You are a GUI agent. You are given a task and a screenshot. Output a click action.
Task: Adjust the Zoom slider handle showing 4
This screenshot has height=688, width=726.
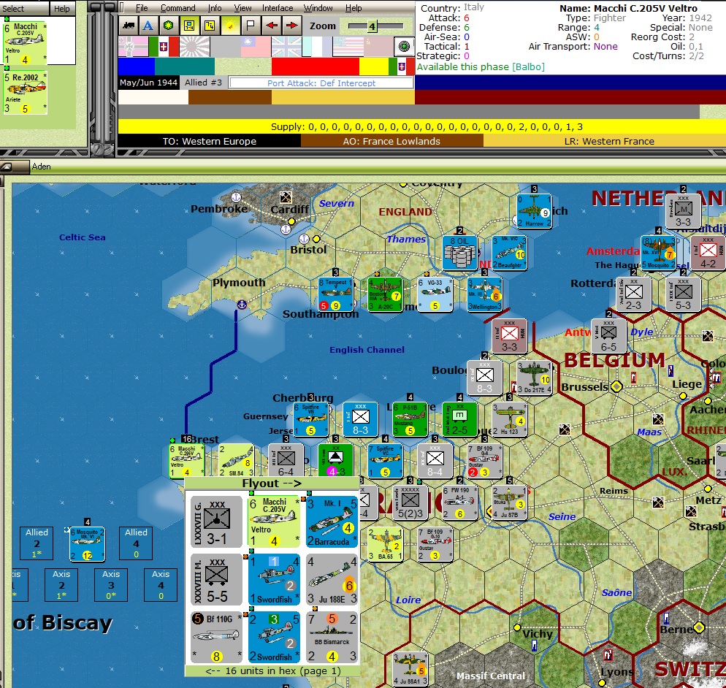(x=372, y=26)
